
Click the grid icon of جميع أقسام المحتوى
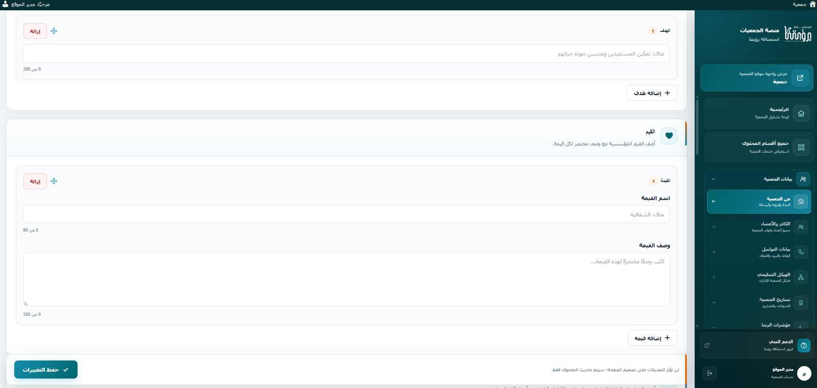pyautogui.click(x=801, y=147)
